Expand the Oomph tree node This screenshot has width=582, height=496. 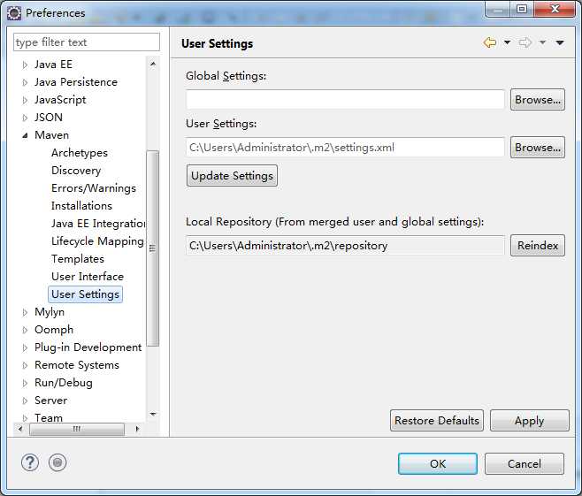25,330
